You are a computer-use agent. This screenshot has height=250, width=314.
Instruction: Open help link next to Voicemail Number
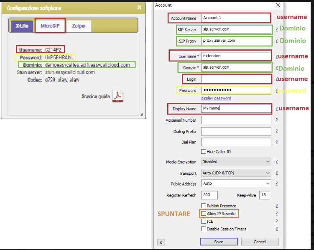tap(277, 120)
